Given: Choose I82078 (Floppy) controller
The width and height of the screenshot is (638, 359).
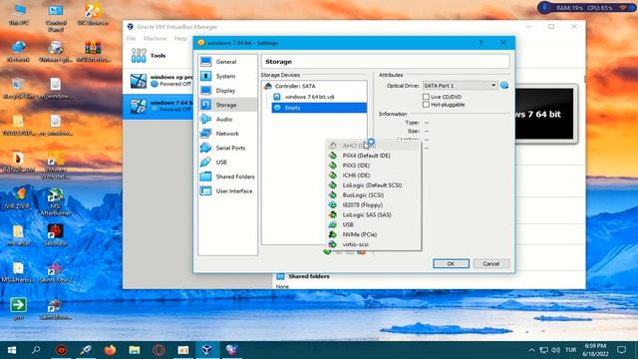Looking at the screenshot, I should pyautogui.click(x=374, y=205).
